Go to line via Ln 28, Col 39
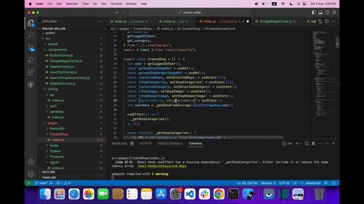The width and height of the screenshot is (364, 204). click(x=247, y=183)
